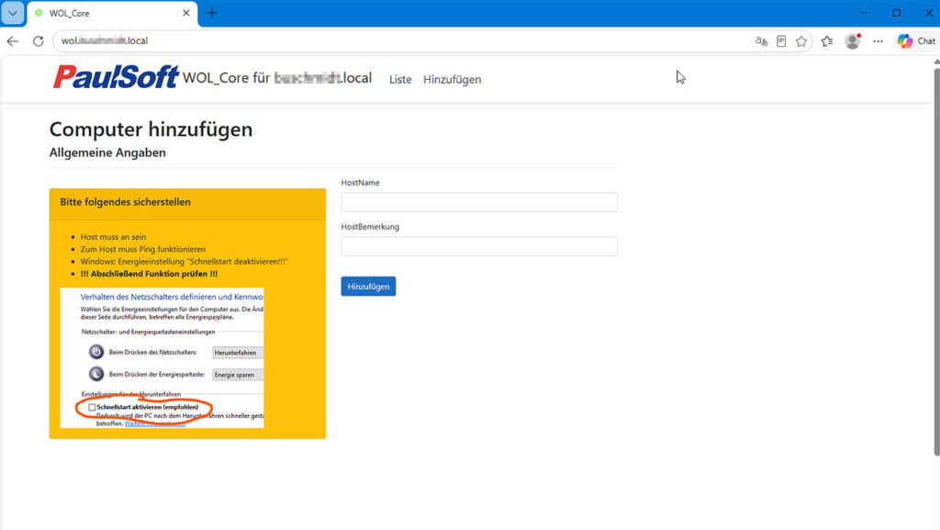The image size is (940, 530).
Task: Open immersive reader icon
Action: pos(781,40)
